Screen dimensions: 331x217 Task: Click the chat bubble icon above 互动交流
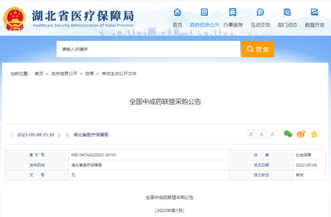(x=260, y=12)
